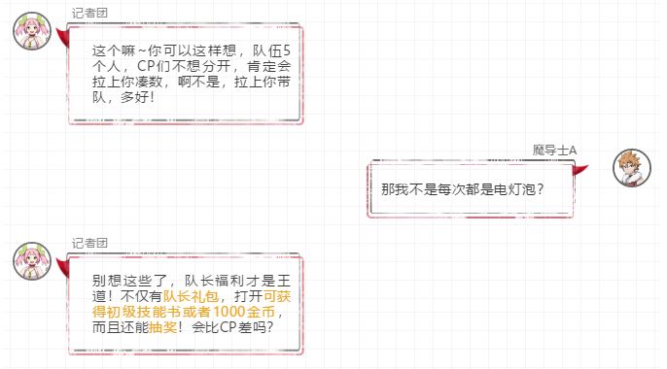This screenshot has height=369, width=667.
Task: Click the text 会比CP差吗?
Action: click(x=232, y=327)
